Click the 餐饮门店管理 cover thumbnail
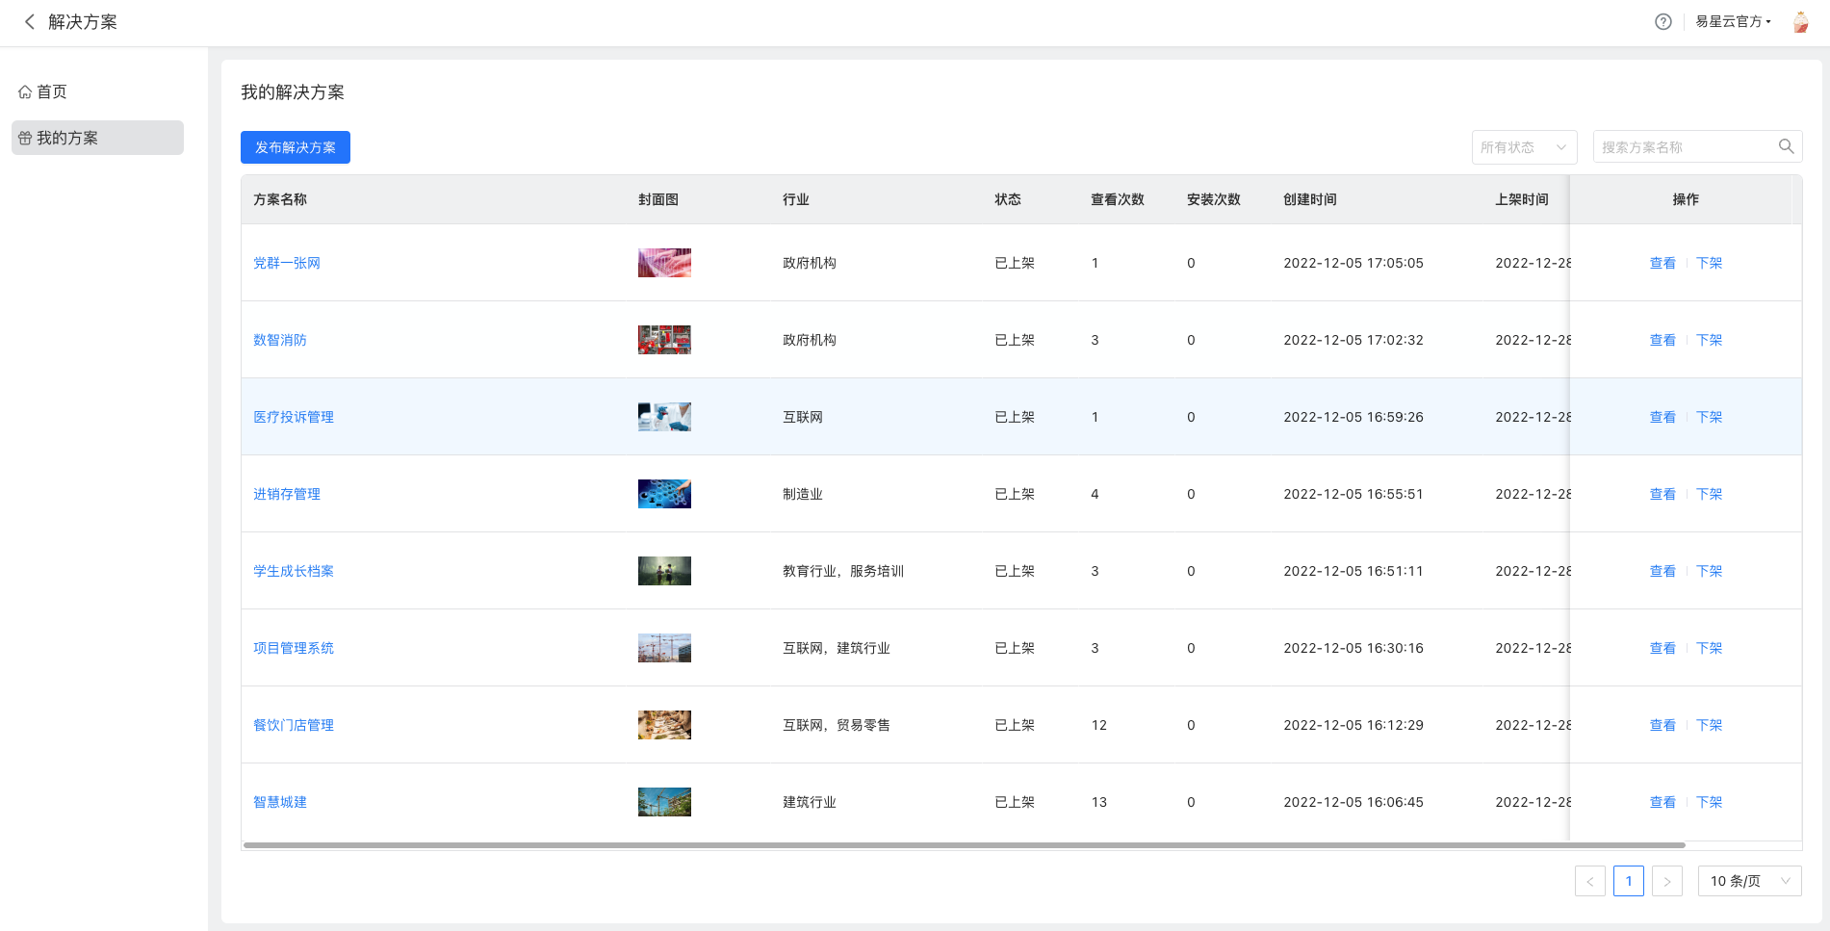 664,725
